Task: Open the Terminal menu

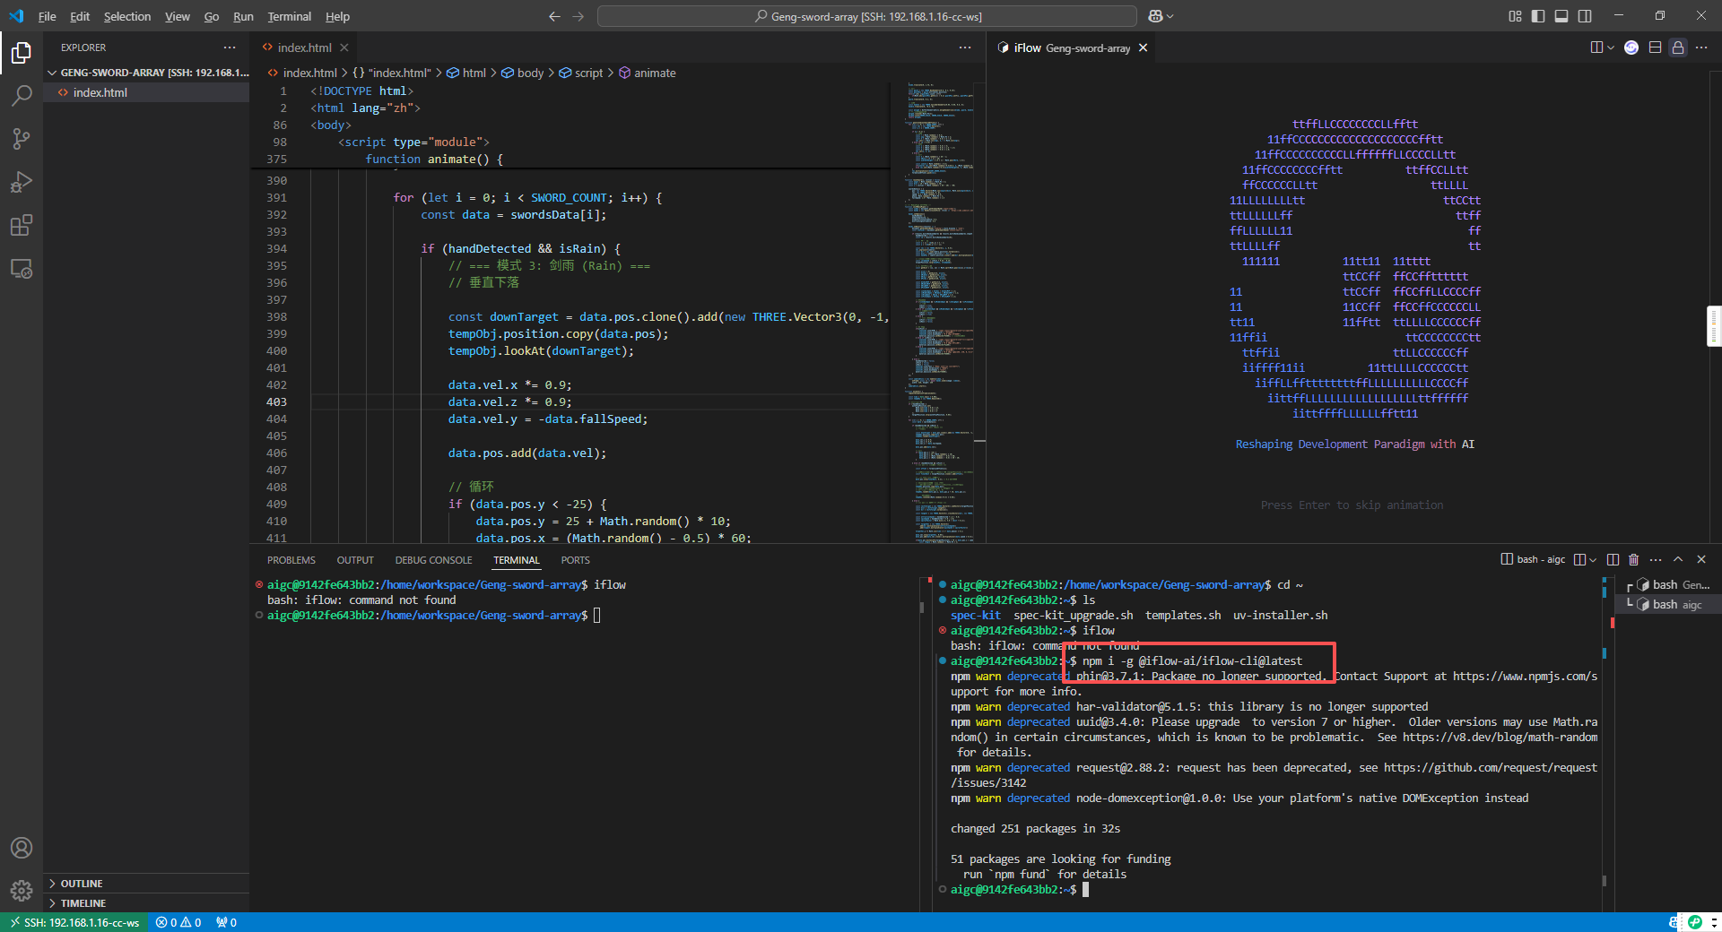Action: tap(289, 16)
